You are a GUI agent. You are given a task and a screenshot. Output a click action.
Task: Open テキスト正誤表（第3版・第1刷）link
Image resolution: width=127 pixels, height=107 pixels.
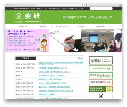coord(54,72)
